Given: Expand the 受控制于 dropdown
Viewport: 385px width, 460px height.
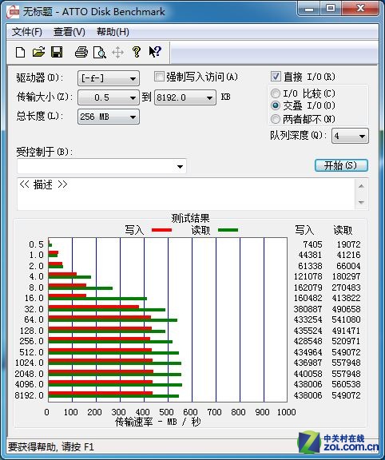Looking at the screenshot, I should coord(101,166).
